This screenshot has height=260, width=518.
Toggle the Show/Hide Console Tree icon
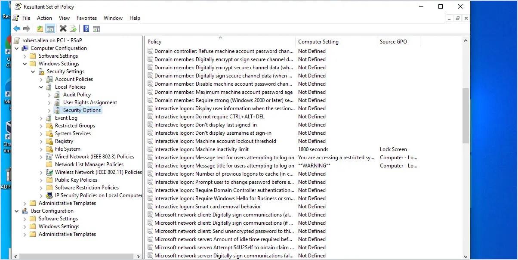(x=50, y=28)
